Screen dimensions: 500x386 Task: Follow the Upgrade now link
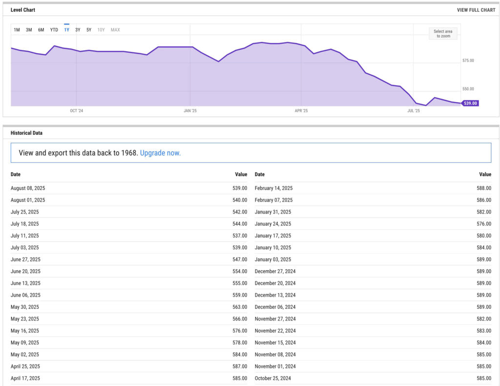pyautogui.click(x=160, y=153)
